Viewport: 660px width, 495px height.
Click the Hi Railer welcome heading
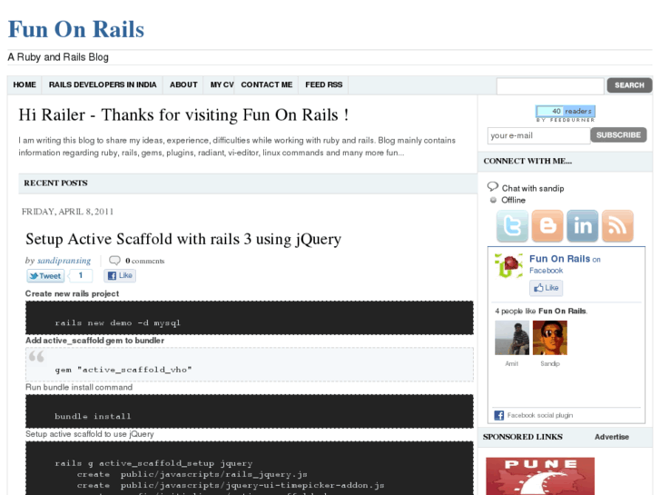pyautogui.click(x=183, y=114)
